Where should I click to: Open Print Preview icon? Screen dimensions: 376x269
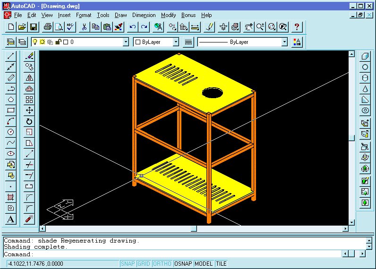pyautogui.click(x=59, y=27)
